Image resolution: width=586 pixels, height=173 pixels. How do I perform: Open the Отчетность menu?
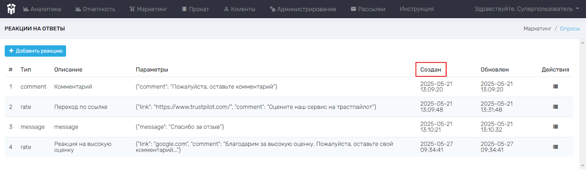click(x=95, y=9)
